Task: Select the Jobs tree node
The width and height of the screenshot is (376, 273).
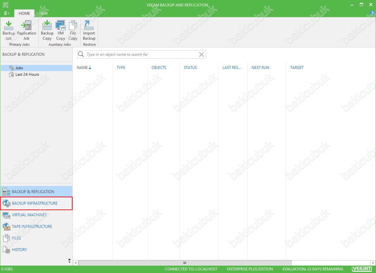Action: (x=36, y=68)
